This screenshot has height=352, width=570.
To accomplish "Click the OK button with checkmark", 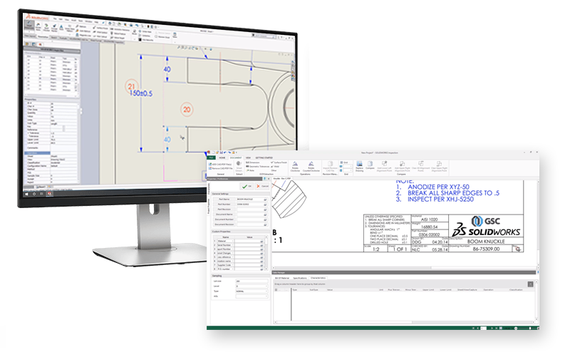I will click(x=247, y=186).
